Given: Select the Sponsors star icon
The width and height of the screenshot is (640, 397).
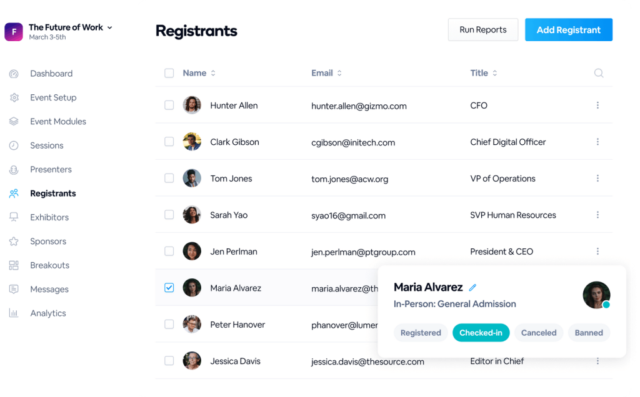Looking at the screenshot, I should [x=14, y=241].
